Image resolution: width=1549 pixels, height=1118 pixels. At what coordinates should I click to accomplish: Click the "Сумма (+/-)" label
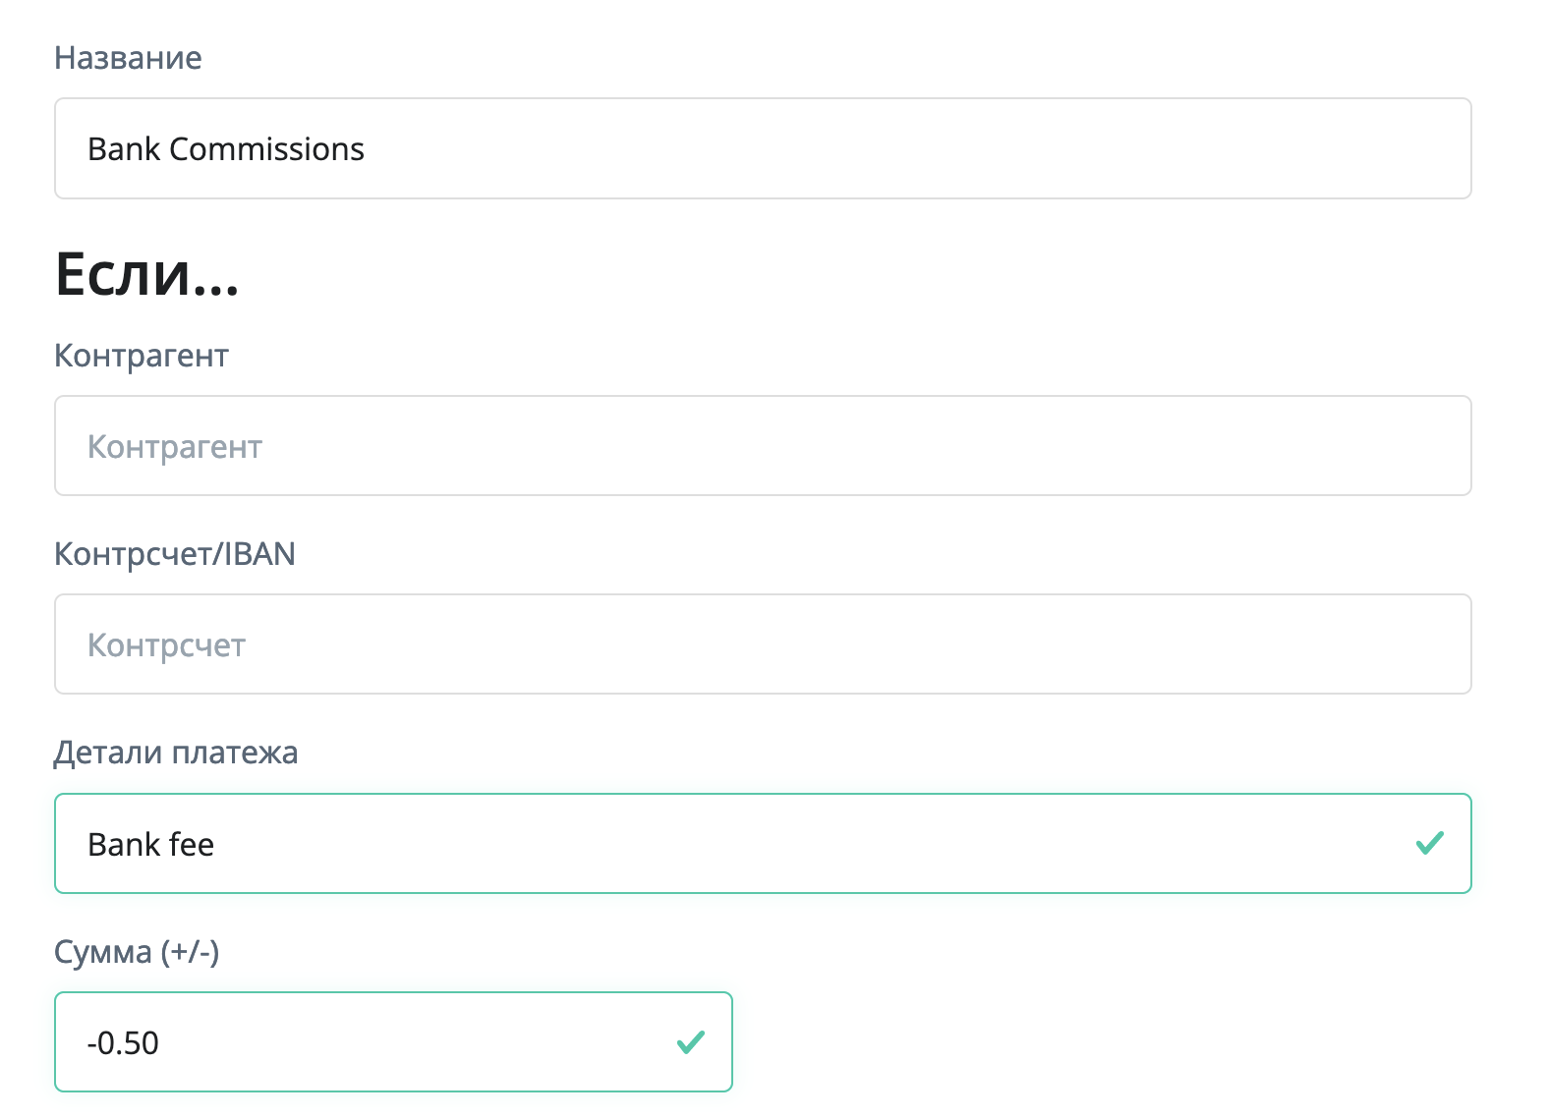[x=137, y=952]
